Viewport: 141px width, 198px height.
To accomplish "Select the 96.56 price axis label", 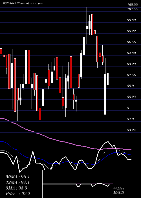I will [x=132, y=42].
